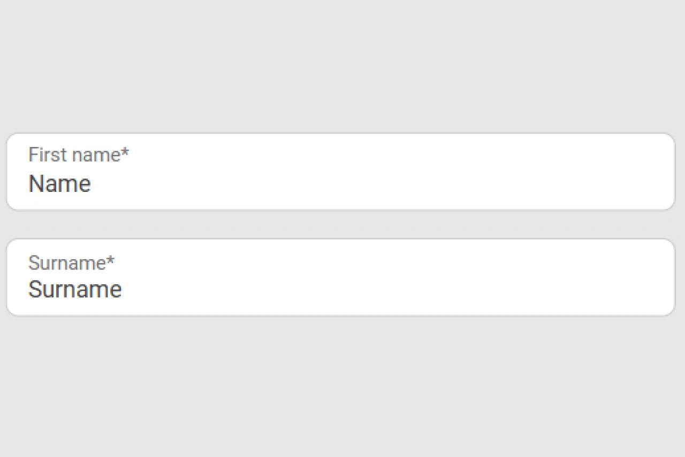This screenshot has height=457, width=685.
Task: Click the asterisk beside First name
Action: tap(125, 153)
